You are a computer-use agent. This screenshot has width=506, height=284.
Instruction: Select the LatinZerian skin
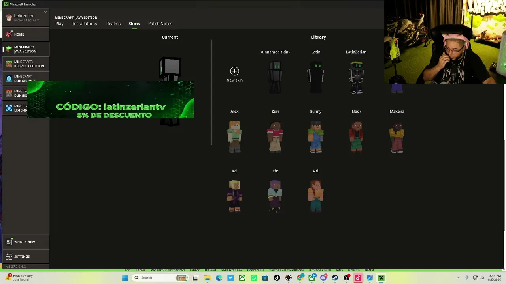click(356, 77)
